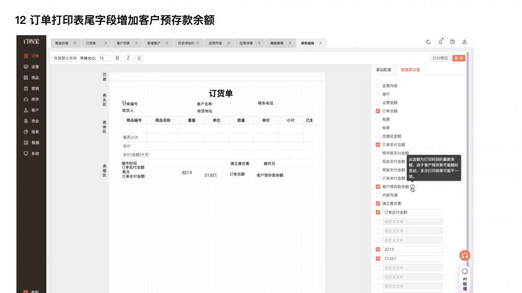
Task: Click the 恢复默认布局 button
Action: tap(65, 58)
